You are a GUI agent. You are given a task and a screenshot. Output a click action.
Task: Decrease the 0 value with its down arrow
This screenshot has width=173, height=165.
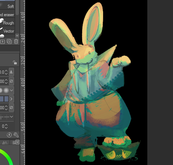click(6, 128)
